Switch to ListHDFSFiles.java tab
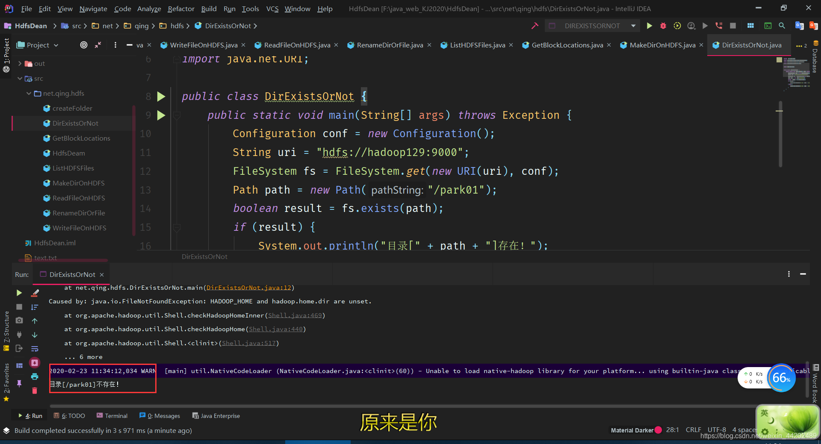Viewport: 821px width, 444px height. 477,45
